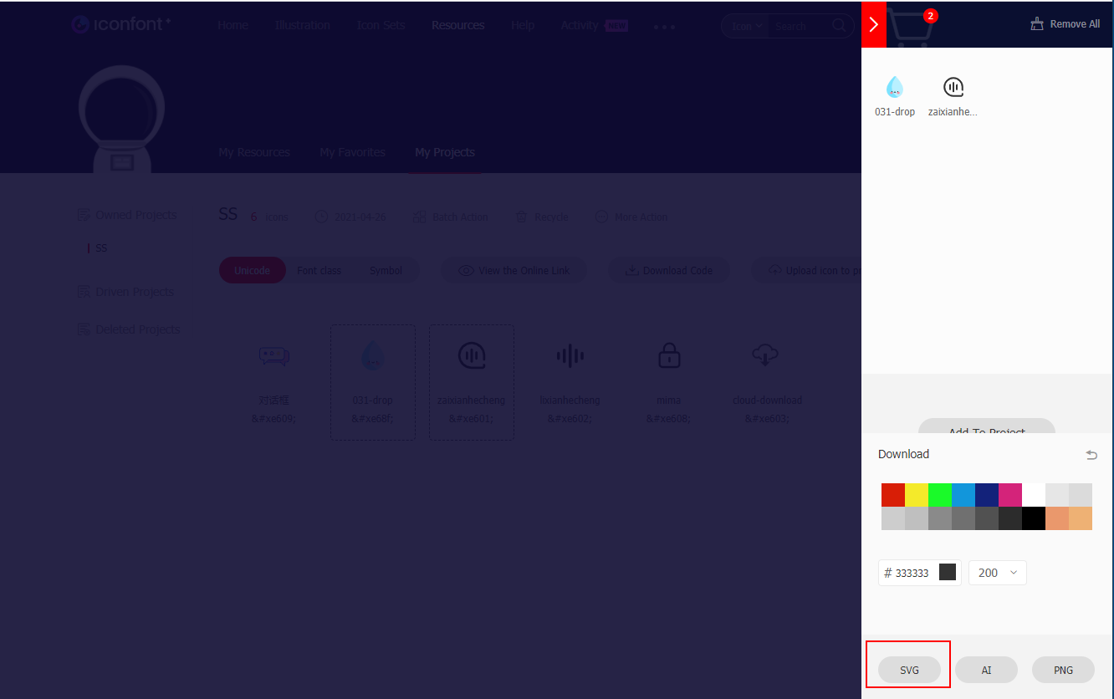Viewport: 1114px width, 699px height.
Task: Click View the Online Link button
Action: (x=514, y=271)
